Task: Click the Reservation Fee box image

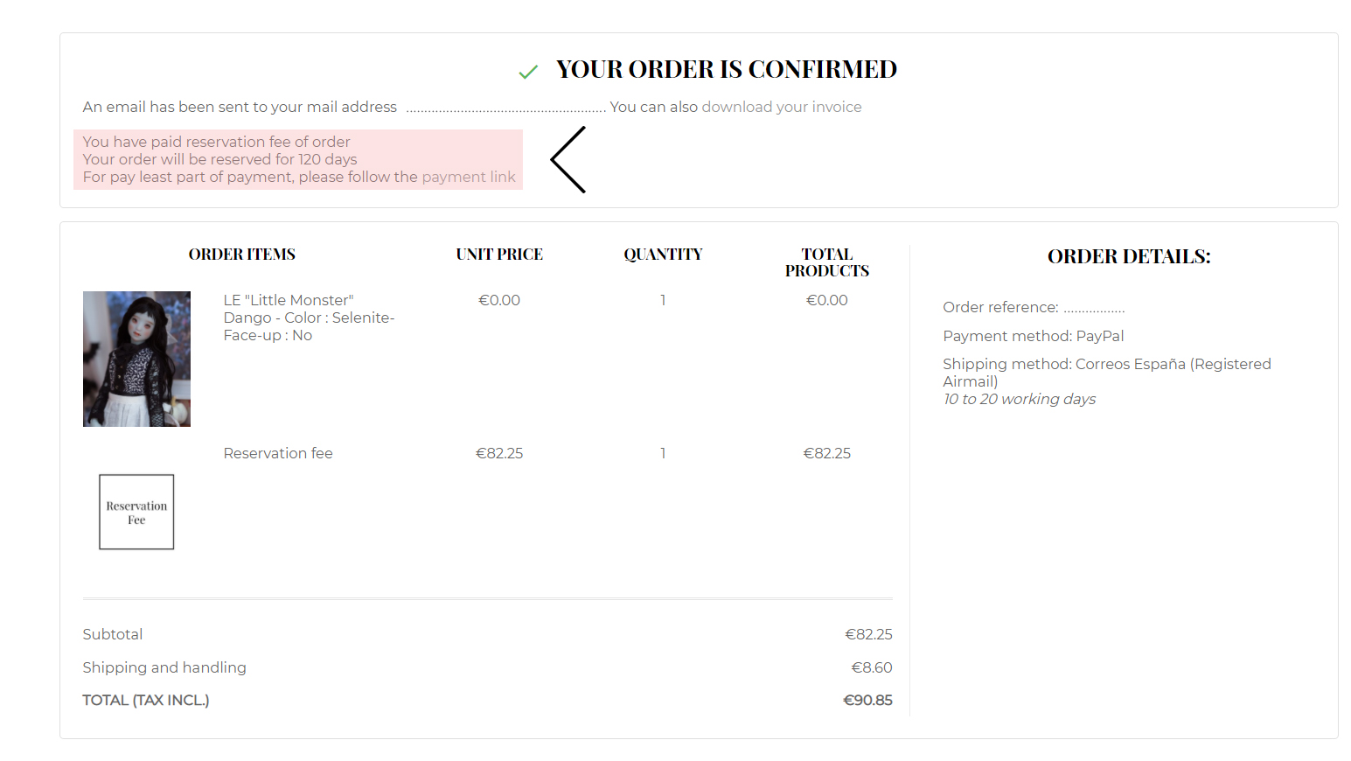Action: 136,512
